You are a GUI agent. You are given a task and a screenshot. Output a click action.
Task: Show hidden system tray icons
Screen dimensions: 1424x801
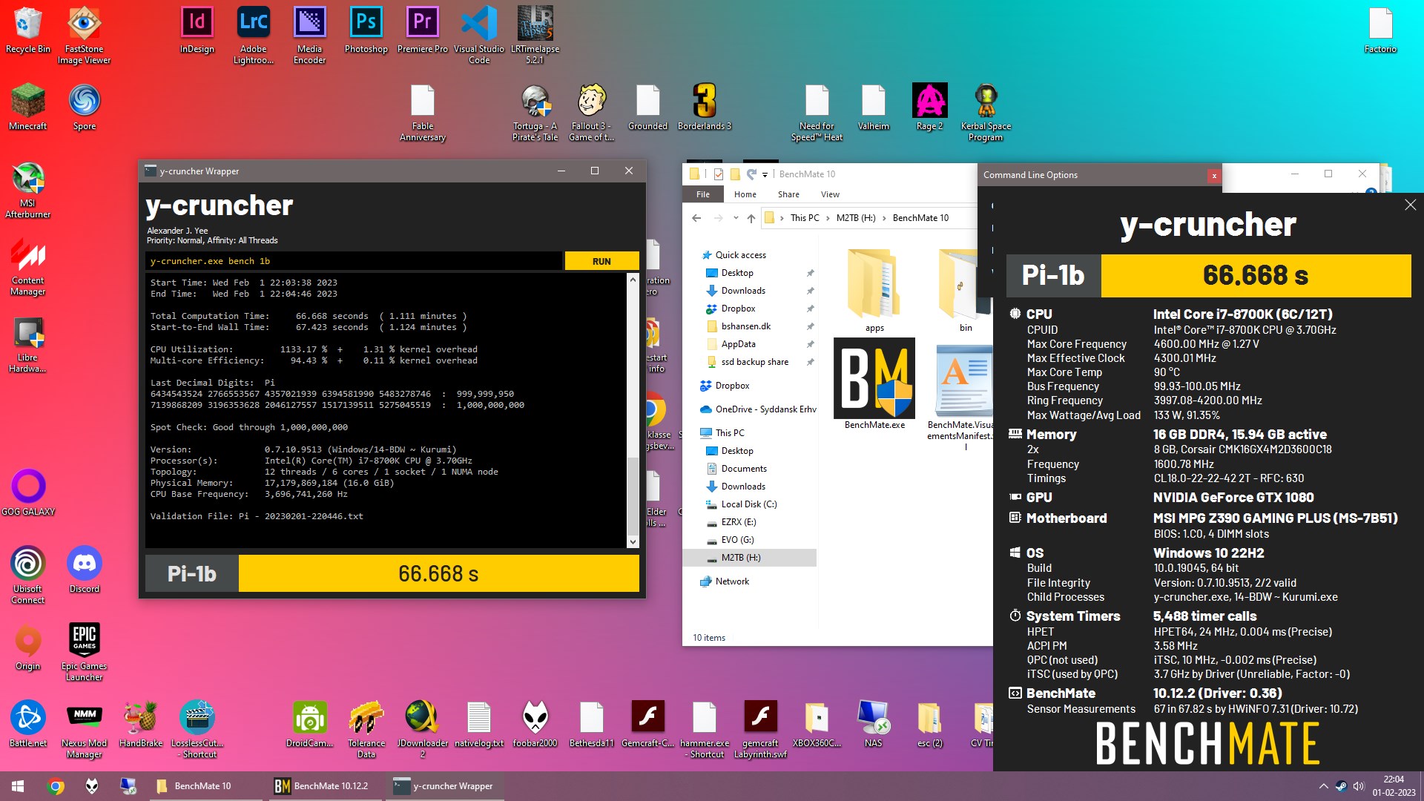pos(1323,786)
